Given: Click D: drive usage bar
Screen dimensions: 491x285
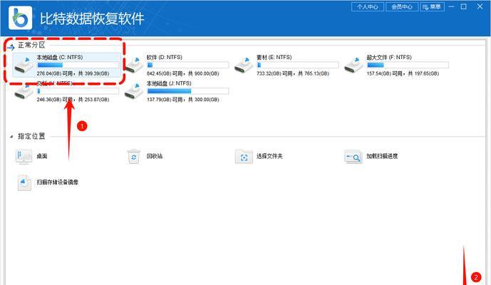Looking at the screenshot, I should 188,65.
